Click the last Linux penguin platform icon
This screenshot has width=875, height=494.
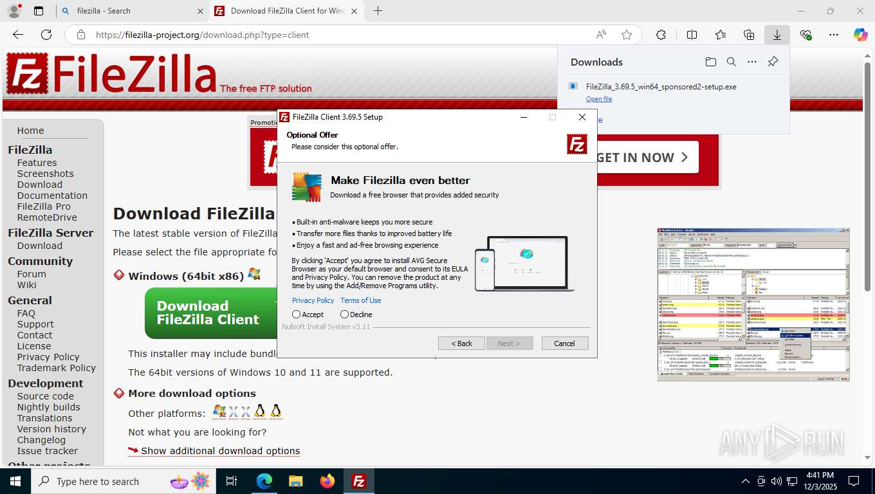click(276, 412)
